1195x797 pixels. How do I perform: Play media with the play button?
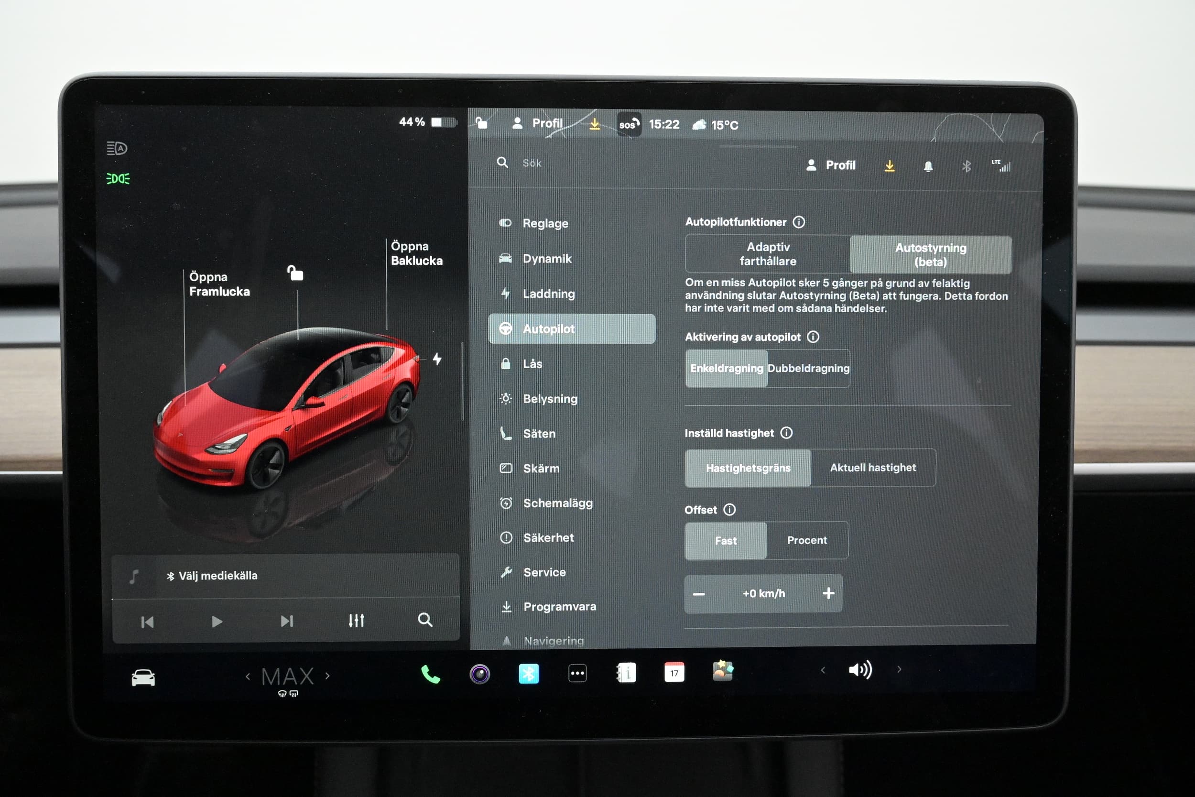coord(217,622)
